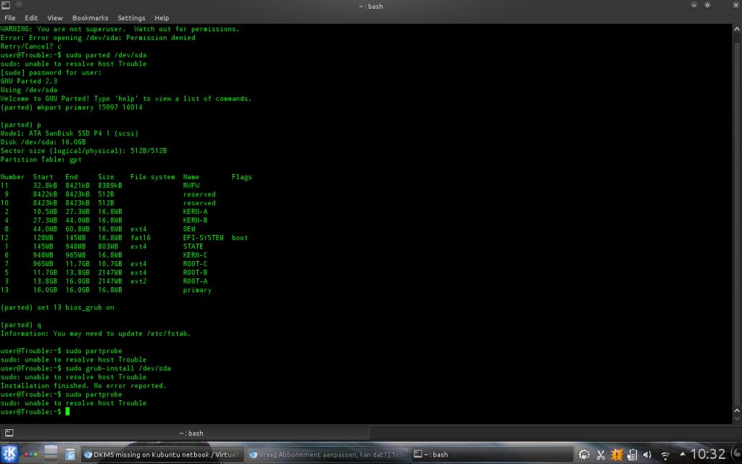Open the Settings menu

click(x=131, y=17)
